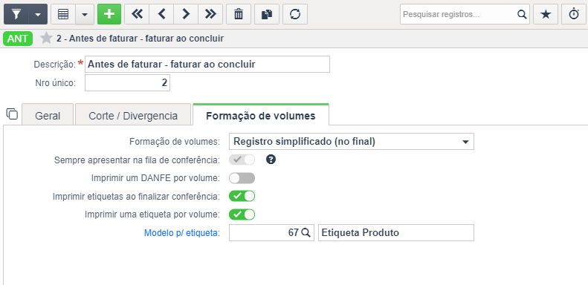The width and height of the screenshot is (588, 285).
Task: Go to the previous record
Action: click(161, 14)
